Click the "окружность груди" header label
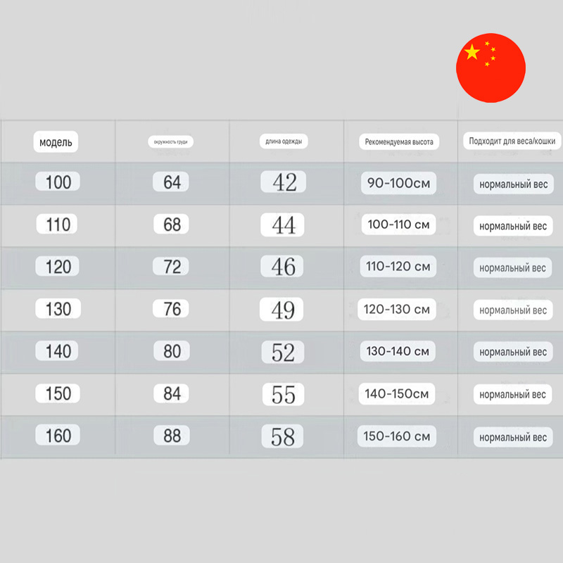The height and width of the screenshot is (563, 563). [172, 141]
